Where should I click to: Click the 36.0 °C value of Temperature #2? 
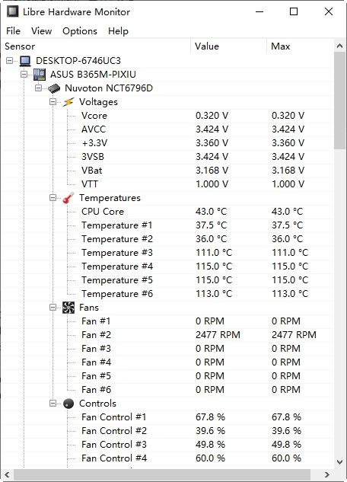211,239
